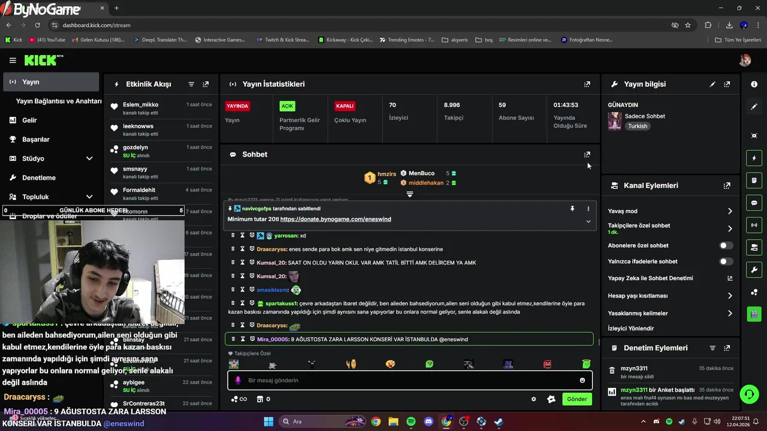Screen dimensions: 767x431
Task: Click the Sadece Sohbet category thumbnail
Action: (x=615, y=121)
